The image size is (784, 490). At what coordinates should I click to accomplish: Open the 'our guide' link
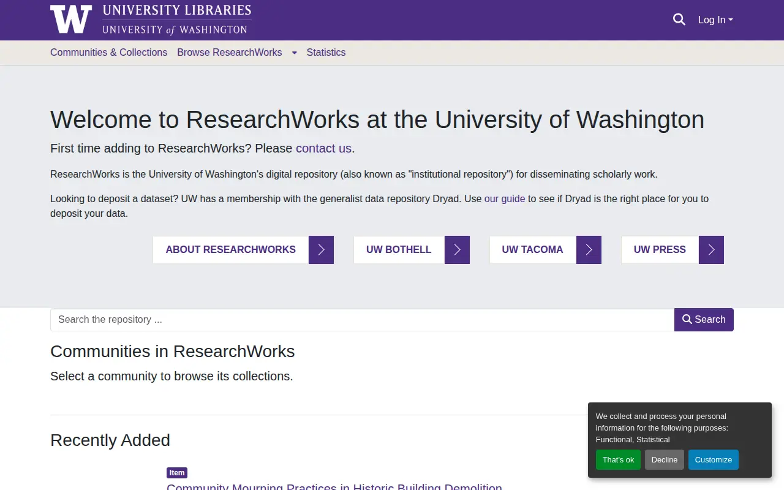pos(505,199)
